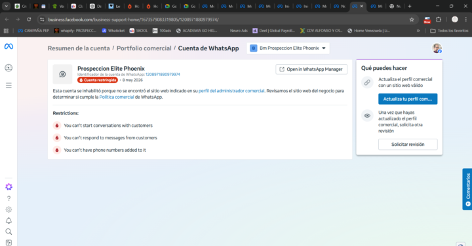
Task: Reload the page
Action: [x=29, y=20]
